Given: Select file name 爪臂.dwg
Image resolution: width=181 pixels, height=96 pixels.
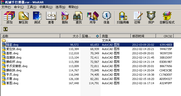Looking at the screenshot, I should pyautogui.click(x=12, y=79).
